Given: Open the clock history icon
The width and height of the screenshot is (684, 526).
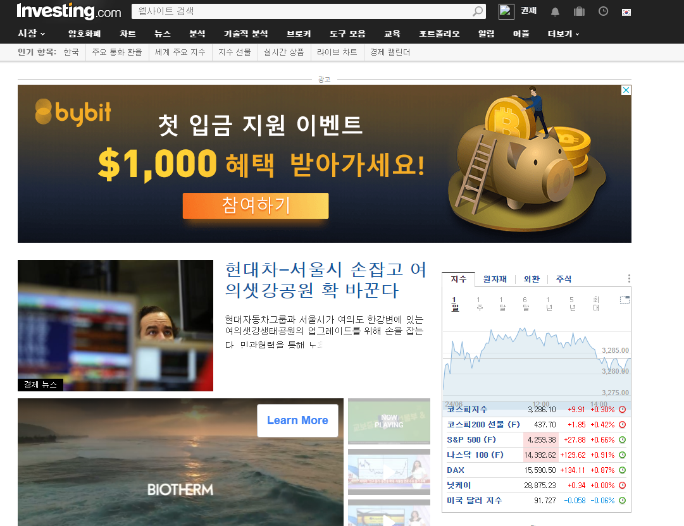Looking at the screenshot, I should coord(603,11).
